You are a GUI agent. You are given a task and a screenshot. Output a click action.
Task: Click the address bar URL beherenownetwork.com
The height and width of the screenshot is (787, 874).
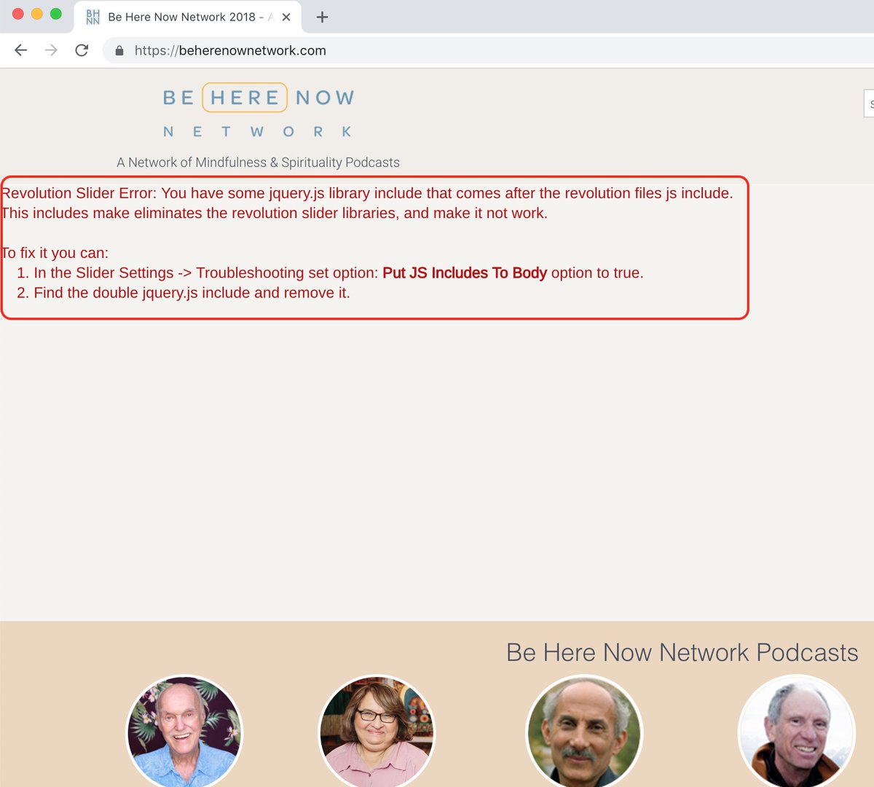pos(230,50)
